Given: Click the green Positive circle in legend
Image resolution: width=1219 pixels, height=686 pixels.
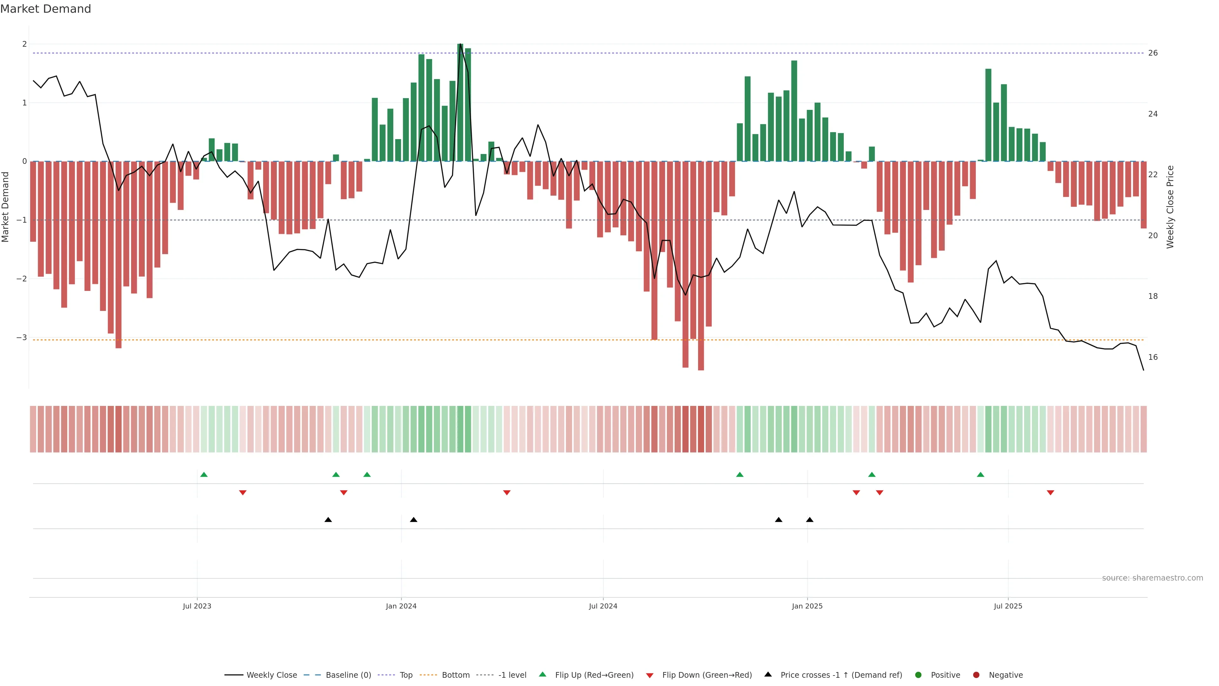Looking at the screenshot, I should [918, 675].
